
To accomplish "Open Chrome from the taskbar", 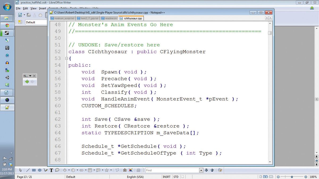I will pos(7,25).
